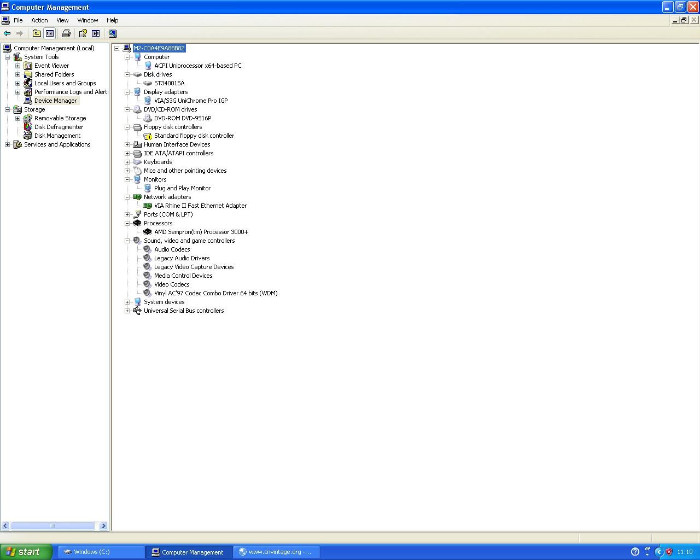Click the Disk Defragmenter icon
The image size is (700, 560).
click(28, 127)
